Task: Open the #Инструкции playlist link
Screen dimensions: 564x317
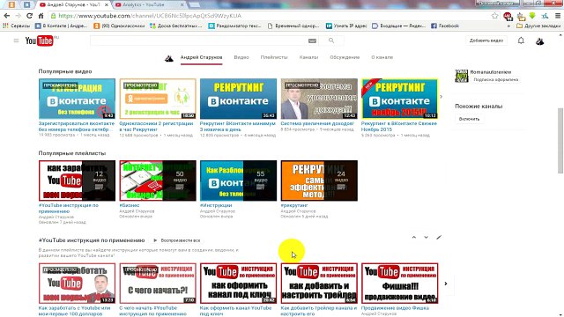Action: coord(216,205)
